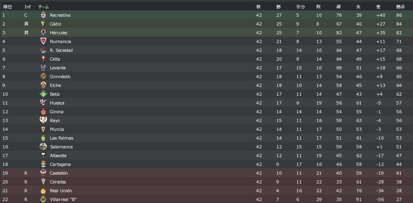The height and width of the screenshot is (203, 413).
Task: Click the Hércules club badge
Action: coord(44,33)
